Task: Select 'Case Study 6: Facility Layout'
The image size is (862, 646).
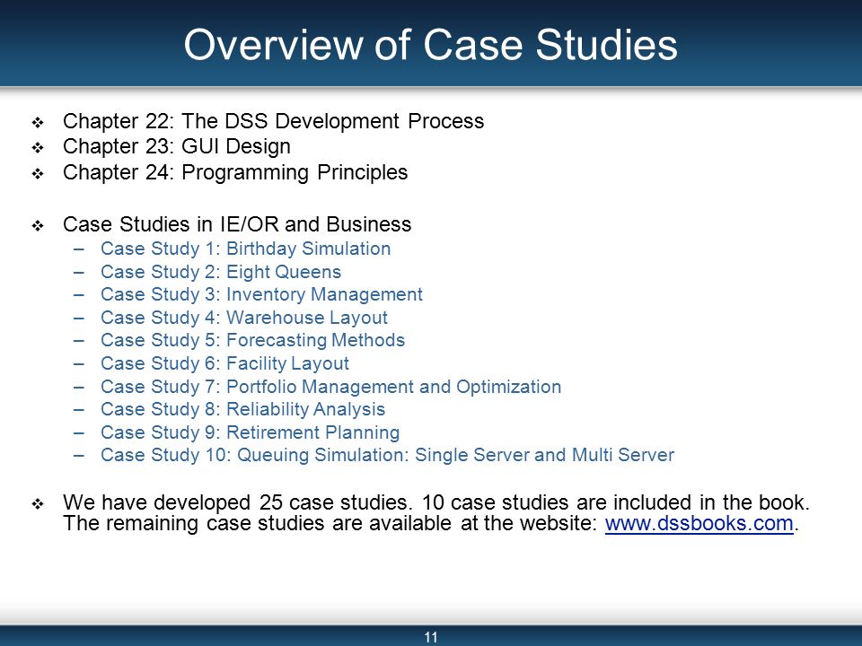Action: [224, 363]
